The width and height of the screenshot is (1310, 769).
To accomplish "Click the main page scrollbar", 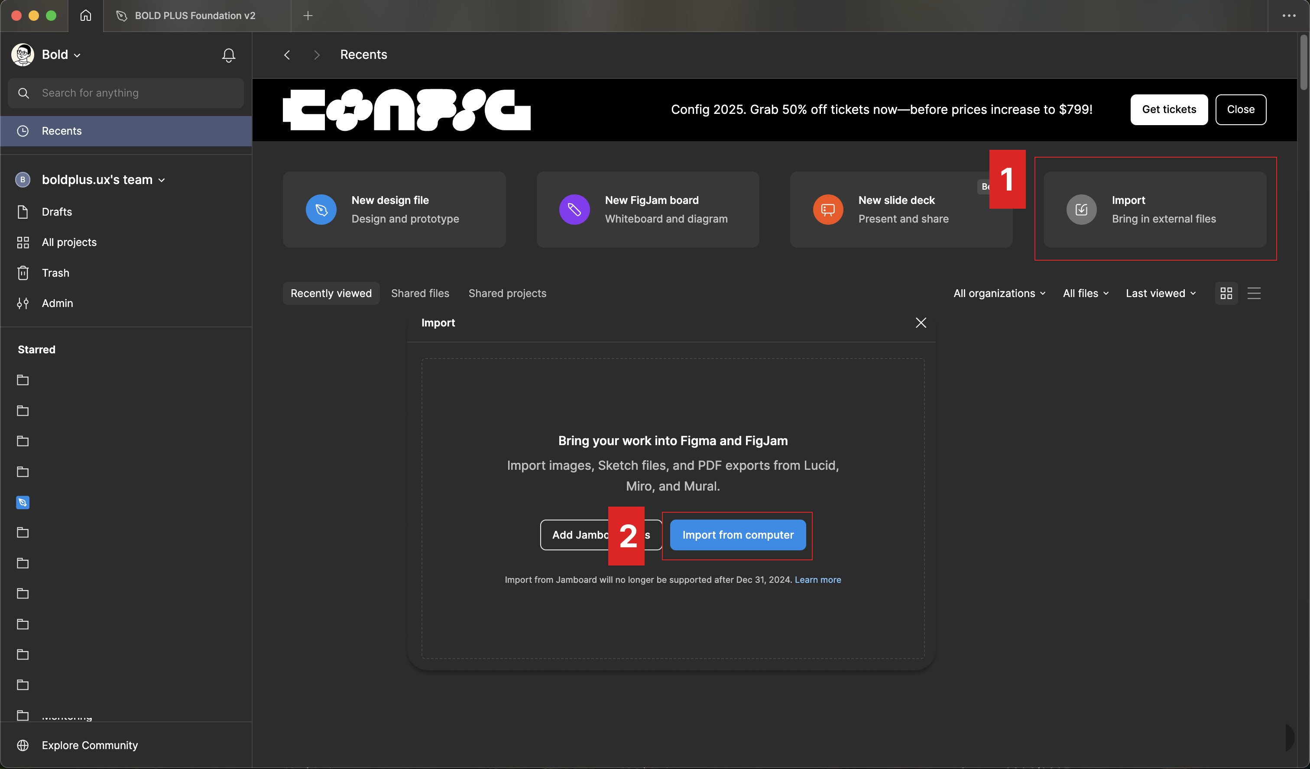I will click(x=1304, y=62).
